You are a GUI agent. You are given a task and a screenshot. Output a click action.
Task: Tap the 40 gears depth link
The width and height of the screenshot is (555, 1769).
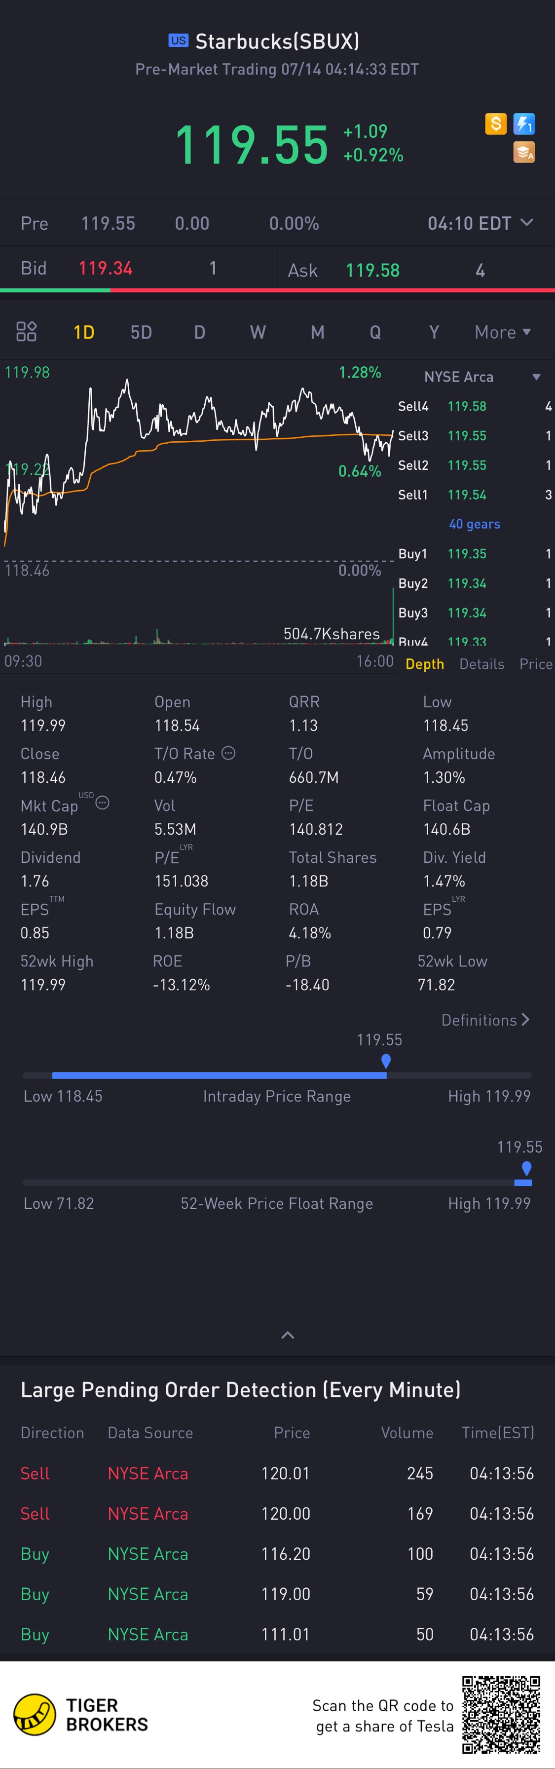point(474,524)
